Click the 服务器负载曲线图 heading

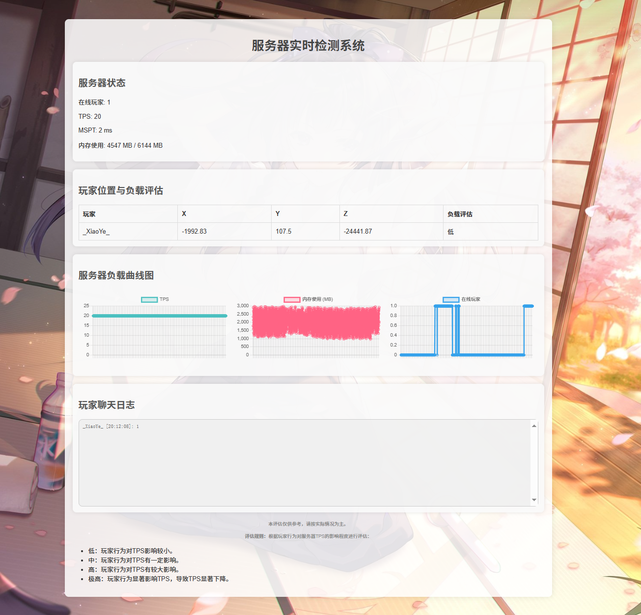click(x=116, y=275)
